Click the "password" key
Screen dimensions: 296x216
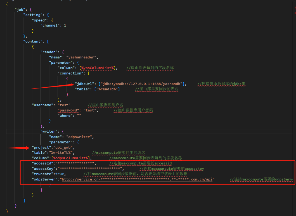point(68,110)
